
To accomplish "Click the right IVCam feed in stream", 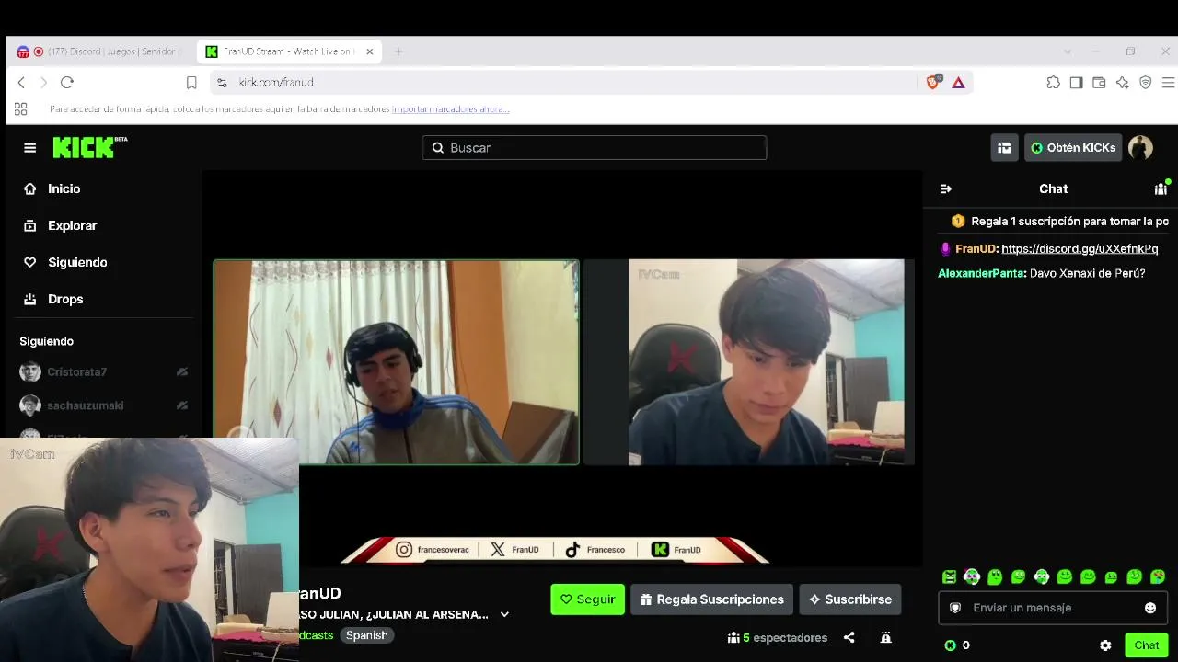I will pos(749,362).
